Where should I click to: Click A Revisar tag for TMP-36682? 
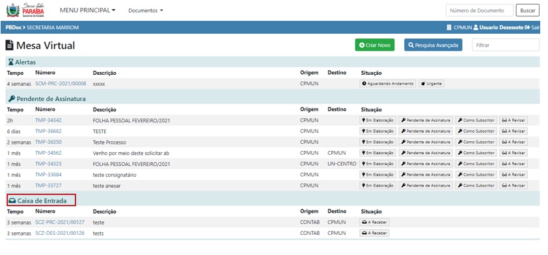[x=514, y=131]
